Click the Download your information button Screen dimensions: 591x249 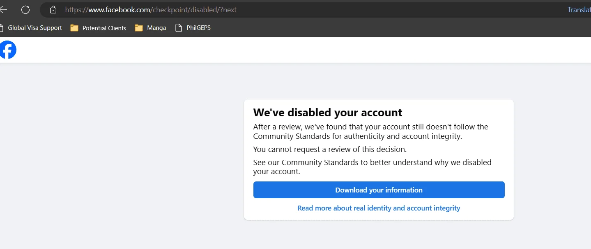(x=379, y=190)
